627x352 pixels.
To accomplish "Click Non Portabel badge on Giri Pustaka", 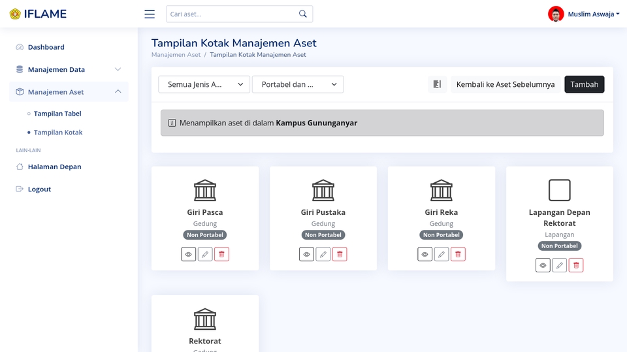I will point(323,235).
